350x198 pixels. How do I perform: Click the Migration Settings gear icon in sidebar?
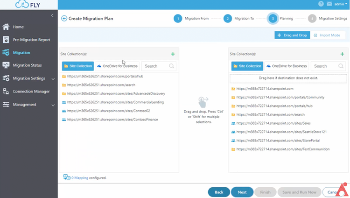pos(6,78)
